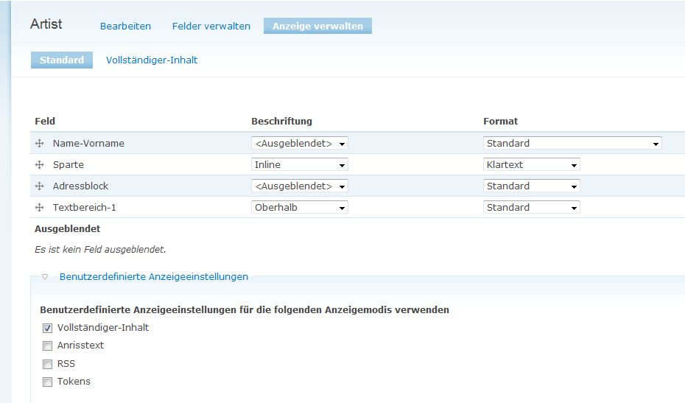
Task: Go to Vollständiger-Inhalt sub-tab
Action: (152, 60)
